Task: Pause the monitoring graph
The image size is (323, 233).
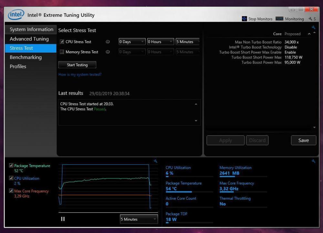Action: [x=63, y=219]
